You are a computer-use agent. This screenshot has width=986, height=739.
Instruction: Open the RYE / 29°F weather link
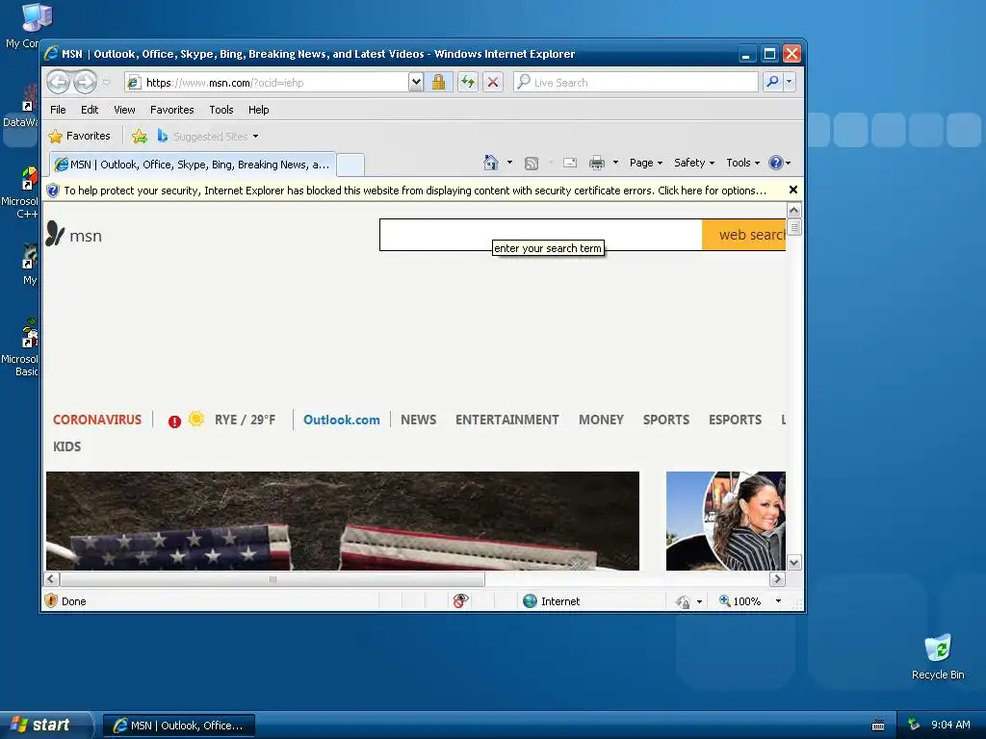[x=245, y=420]
